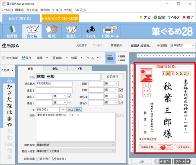Open the 氏名順 sort order dropdown
The image size is (196, 165).
(x=7, y=70)
